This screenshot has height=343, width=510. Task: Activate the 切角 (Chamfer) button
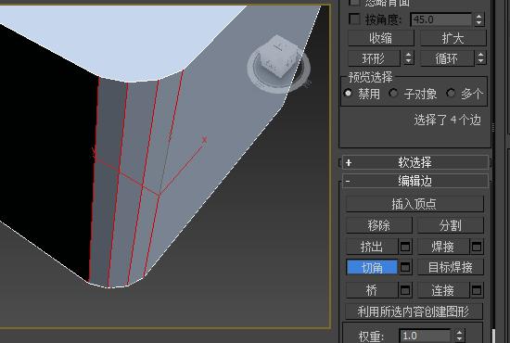coord(372,267)
